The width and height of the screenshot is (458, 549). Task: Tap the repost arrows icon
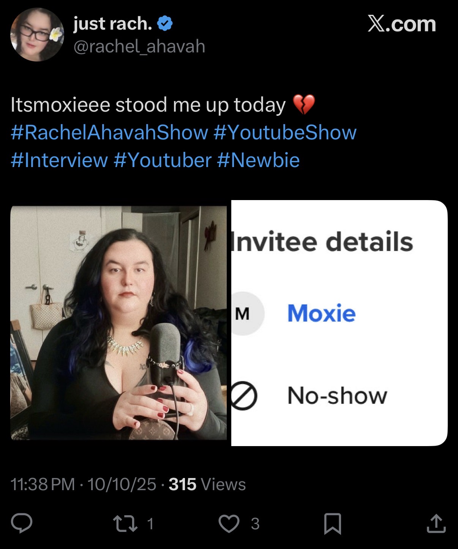point(126,524)
